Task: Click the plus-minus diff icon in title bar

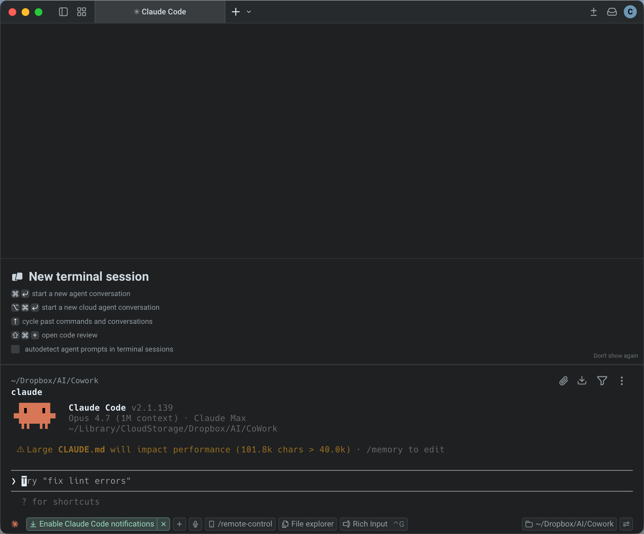Action: 594,12
